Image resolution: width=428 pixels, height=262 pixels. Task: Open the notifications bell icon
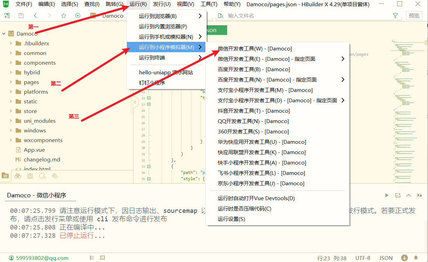click(416, 258)
